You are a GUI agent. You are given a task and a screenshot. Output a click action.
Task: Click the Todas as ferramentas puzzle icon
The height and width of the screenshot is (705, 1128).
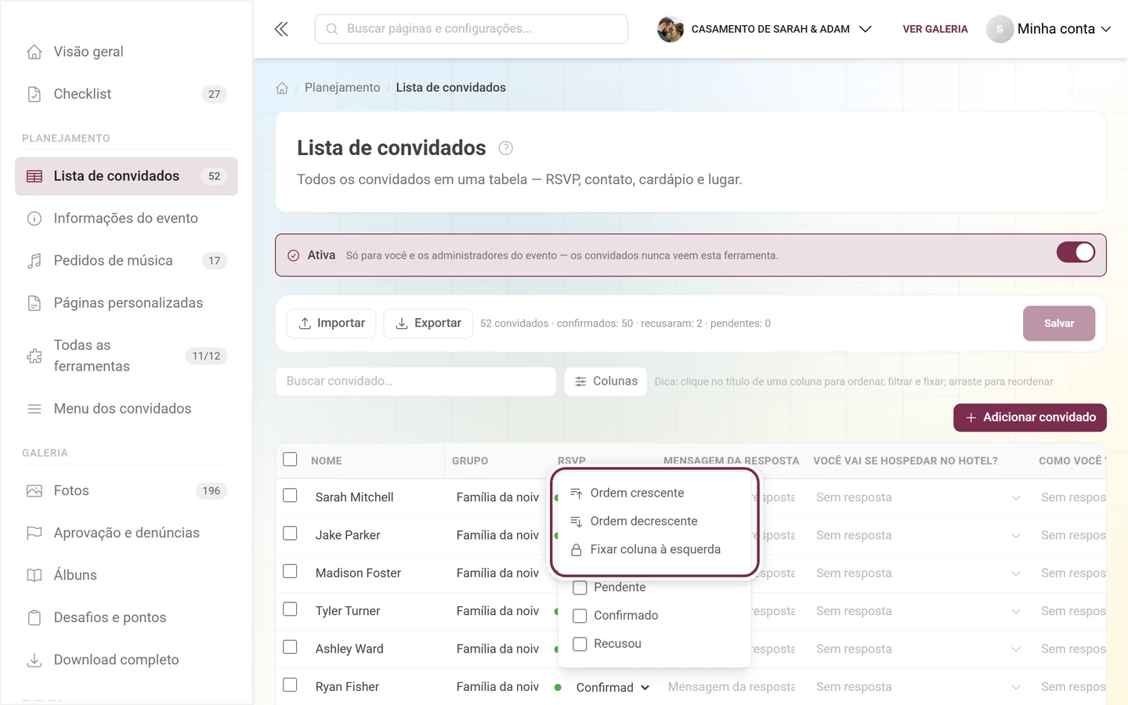[x=34, y=356]
